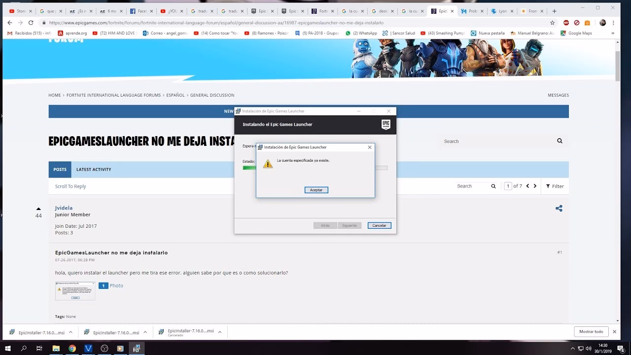
Task: Open the #1 post permalink
Action: tap(560, 252)
